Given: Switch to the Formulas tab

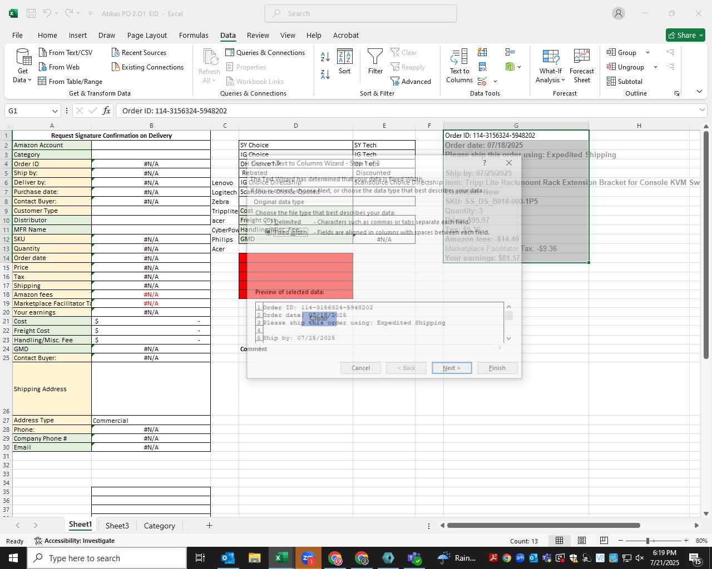Looking at the screenshot, I should pyautogui.click(x=194, y=35).
